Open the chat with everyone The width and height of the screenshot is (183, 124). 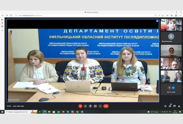pos(174,106)
